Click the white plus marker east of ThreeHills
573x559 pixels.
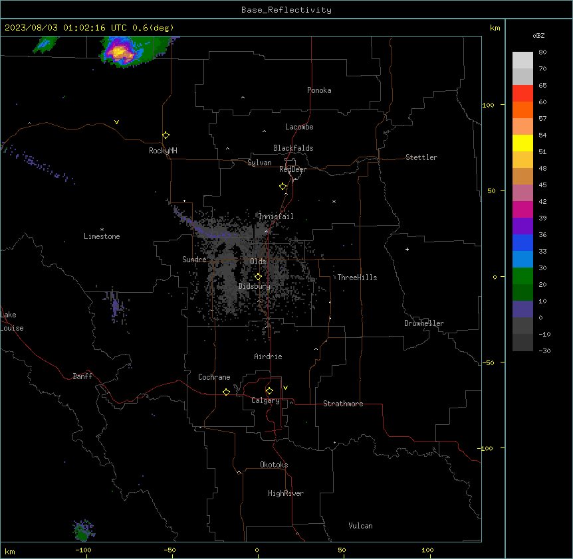407,249
